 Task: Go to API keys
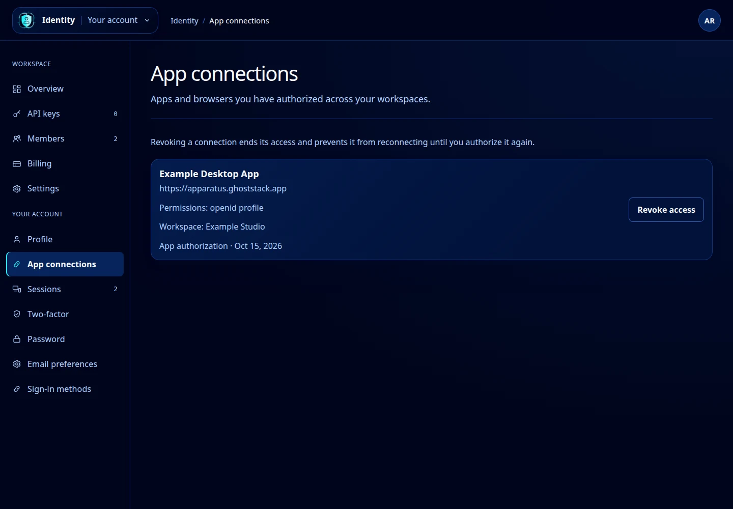tap(65, 114)
